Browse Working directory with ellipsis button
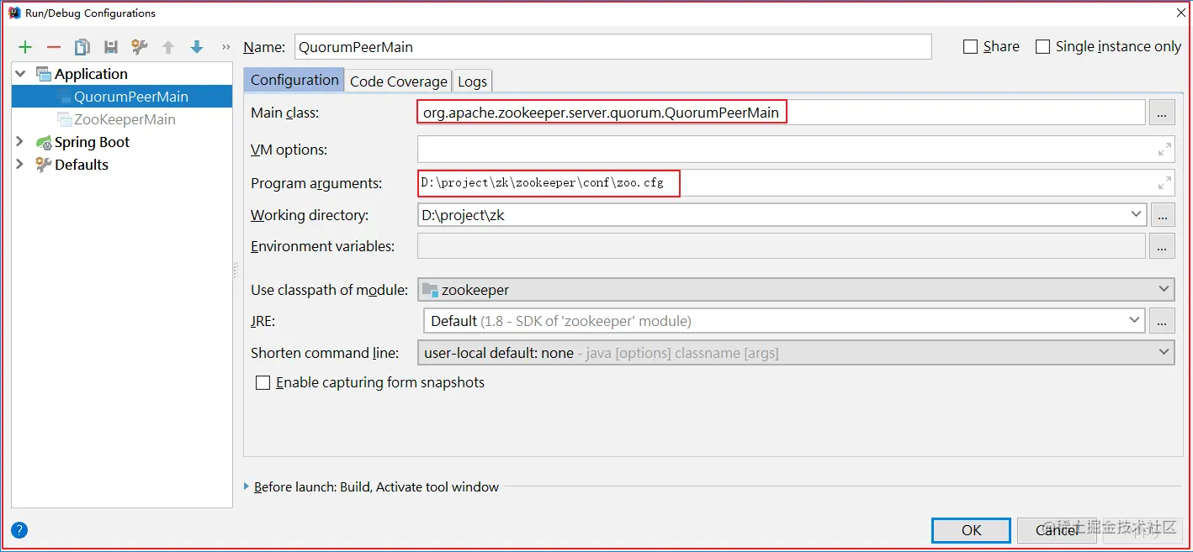The image size is (1193, 552). [x=1162, y=215]
